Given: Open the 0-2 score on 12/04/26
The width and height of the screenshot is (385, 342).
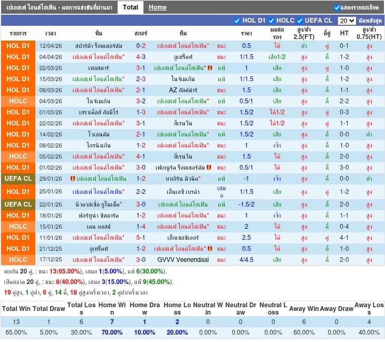Looking at the screenshot, I should [x=141, y=46].
